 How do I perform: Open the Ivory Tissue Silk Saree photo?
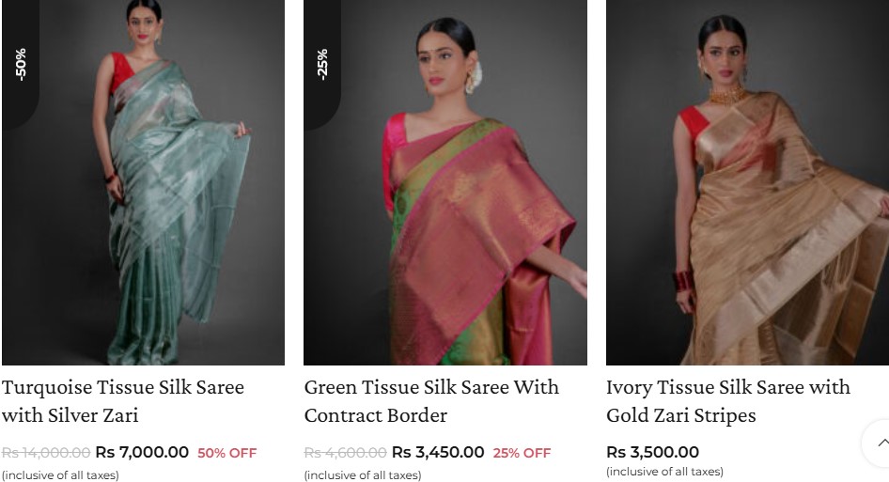click(x=747, y=182)
